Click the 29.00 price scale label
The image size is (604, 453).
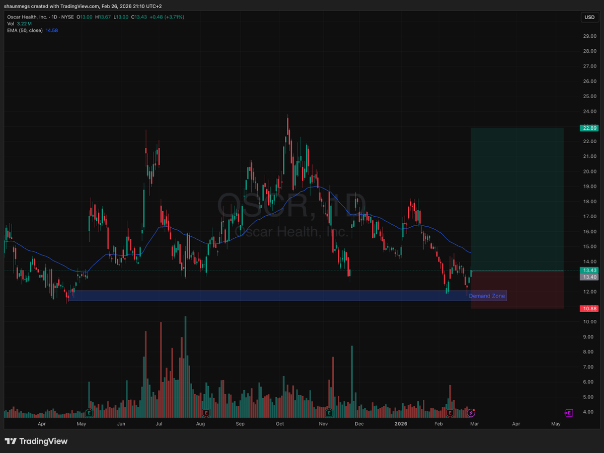point(590,36)
